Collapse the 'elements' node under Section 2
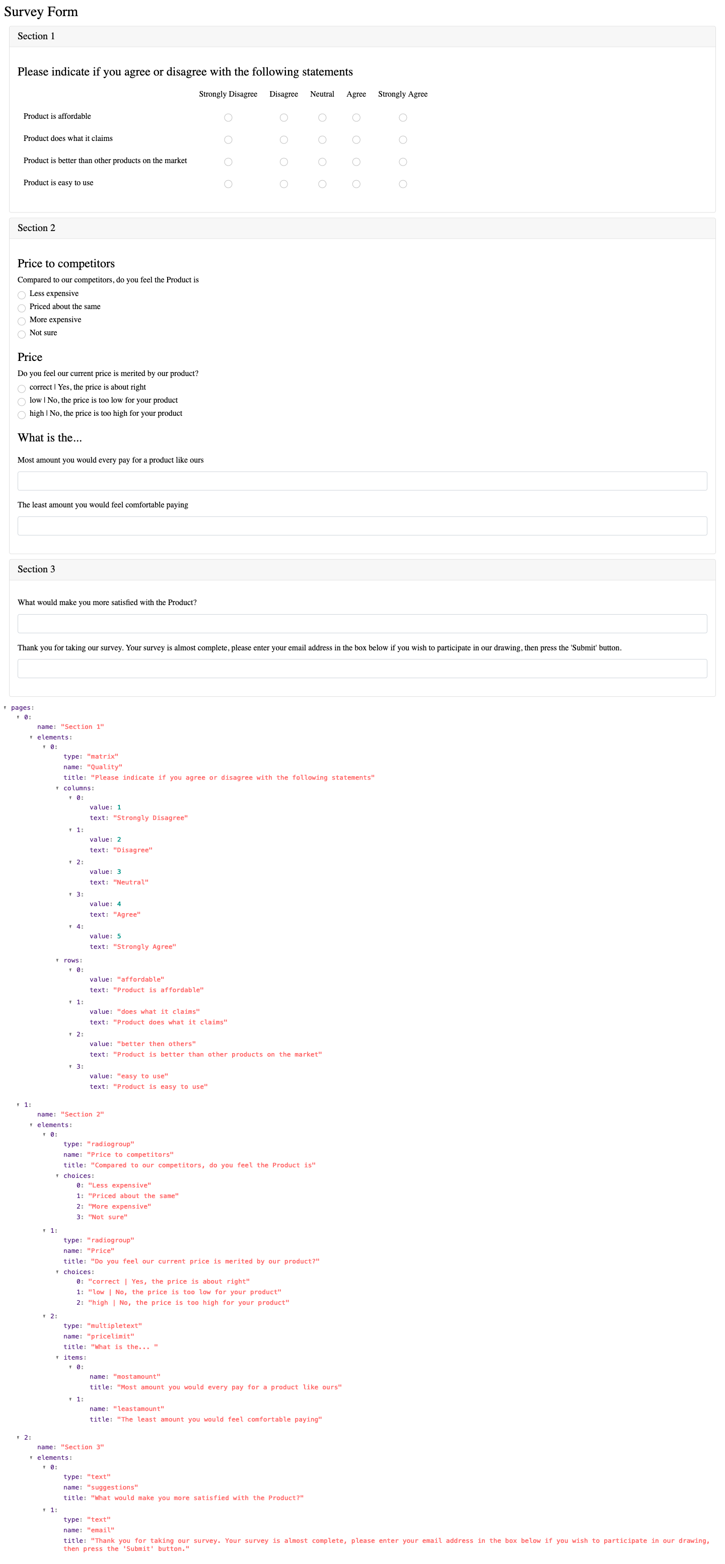The height and width of the screenshot is (1564, 725). click(31, 1125)
